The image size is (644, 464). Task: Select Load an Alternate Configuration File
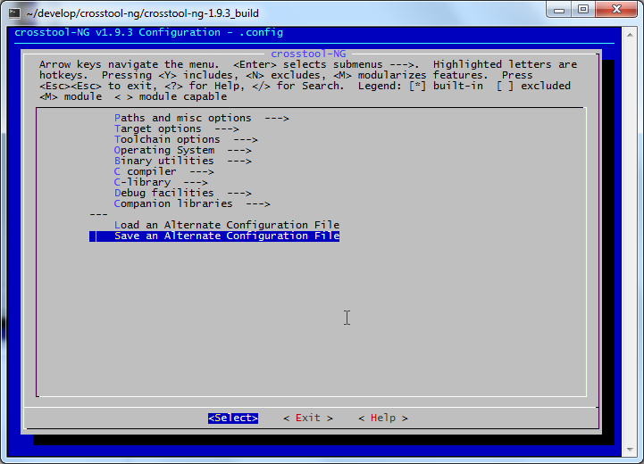[x=227, y=225]
